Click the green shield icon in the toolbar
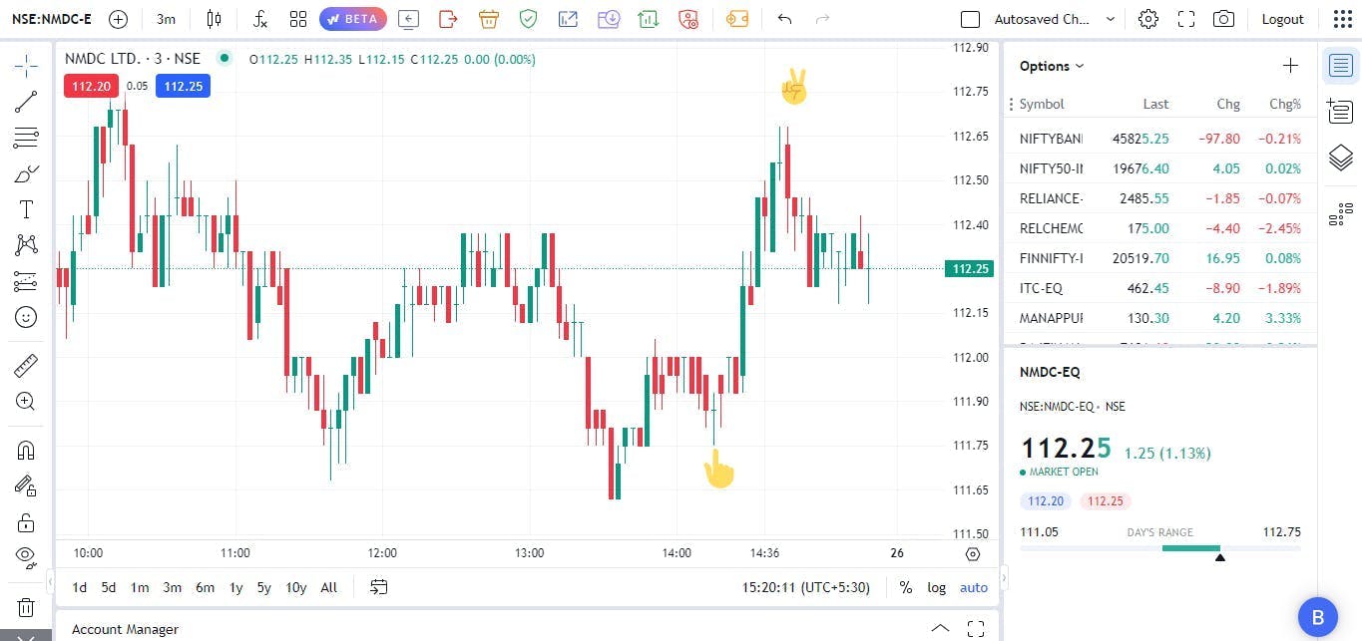 coord(528,19)
